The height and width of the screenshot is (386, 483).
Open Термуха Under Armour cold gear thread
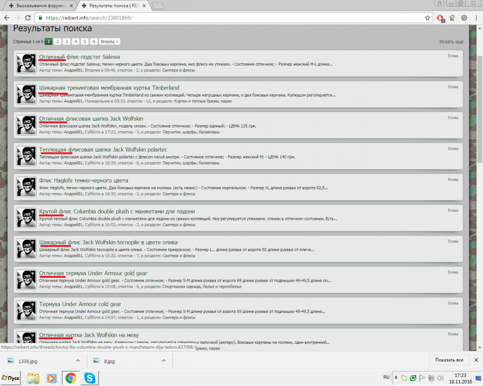click(80, 304)
